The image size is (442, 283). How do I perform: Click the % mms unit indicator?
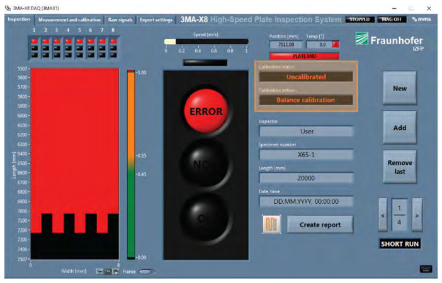click(421, 19)
